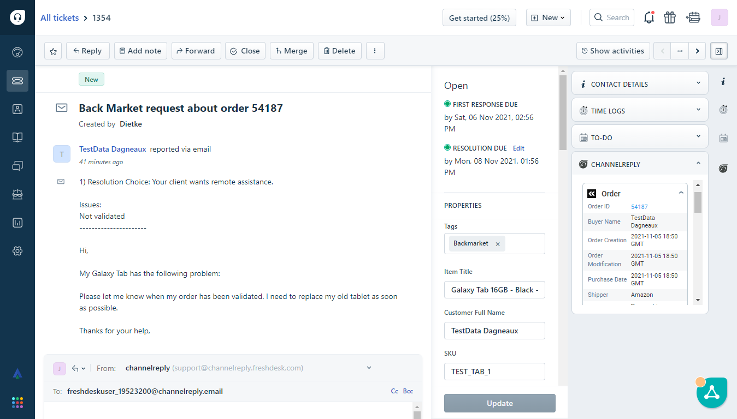Screen dimensions: 737x419
Task: Click the Item Title field
Action: click(494, 290)
